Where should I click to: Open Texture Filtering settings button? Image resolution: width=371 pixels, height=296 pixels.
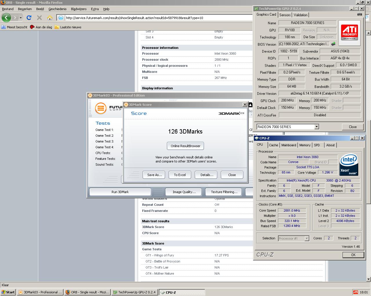[x=224, y=192]
